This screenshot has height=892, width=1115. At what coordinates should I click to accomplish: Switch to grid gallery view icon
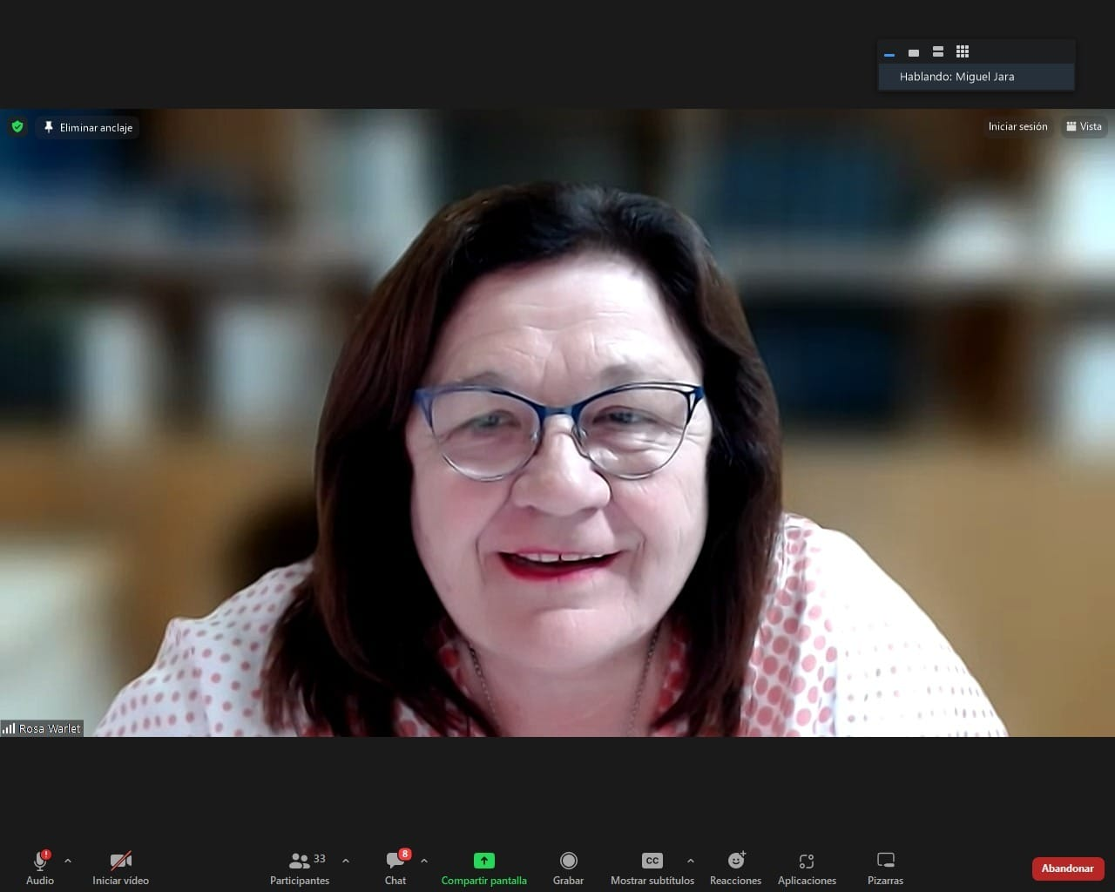point(963,52)
